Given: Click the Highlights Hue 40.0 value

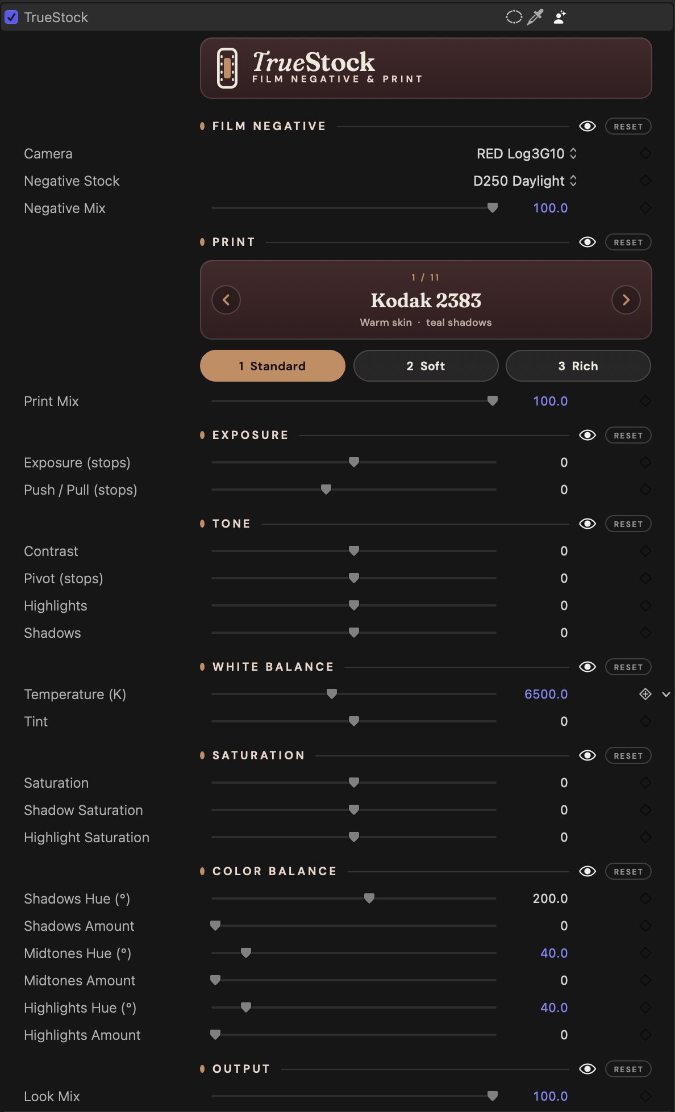Looking at the screenshot, I should pos(554,1008).
